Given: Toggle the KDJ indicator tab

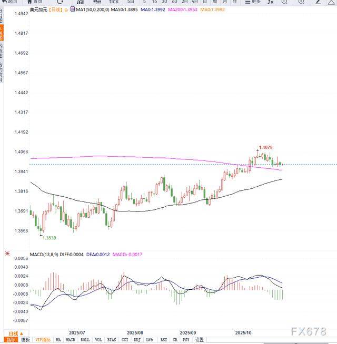Looking at the screenshot, I should (137, 340).
